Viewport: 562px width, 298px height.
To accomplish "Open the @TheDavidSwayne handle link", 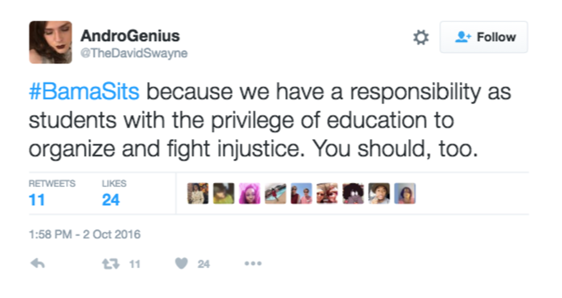I will click(x=134, y=53).
